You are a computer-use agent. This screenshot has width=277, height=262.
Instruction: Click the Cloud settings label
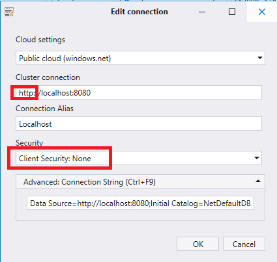40,40
